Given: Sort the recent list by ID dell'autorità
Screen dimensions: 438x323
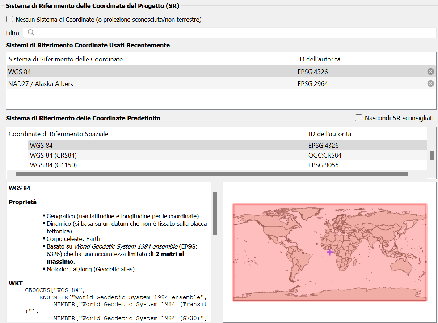Looking at the screenshot, I should coord(360,59).
